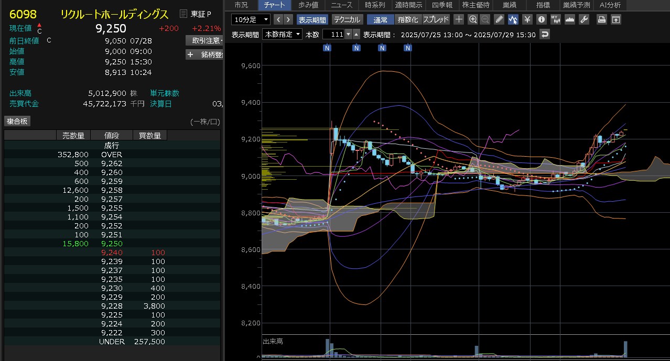
Task: Click the fourth N news marker
Action: (408, 48)
